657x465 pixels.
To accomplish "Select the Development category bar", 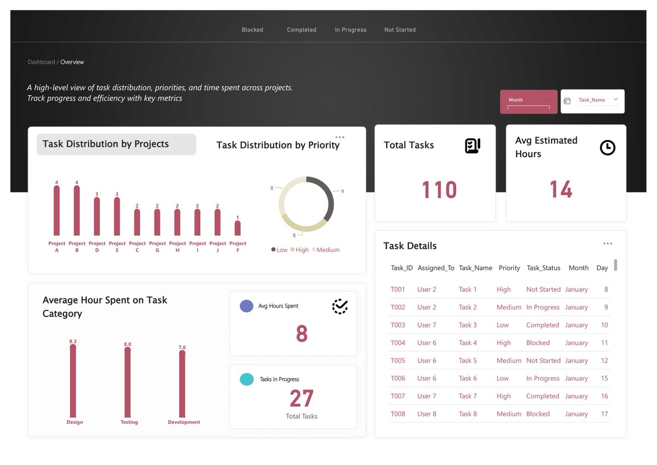I will [182, 384].
